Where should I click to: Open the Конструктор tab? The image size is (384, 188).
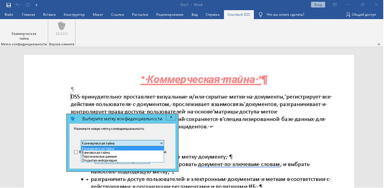74,15
